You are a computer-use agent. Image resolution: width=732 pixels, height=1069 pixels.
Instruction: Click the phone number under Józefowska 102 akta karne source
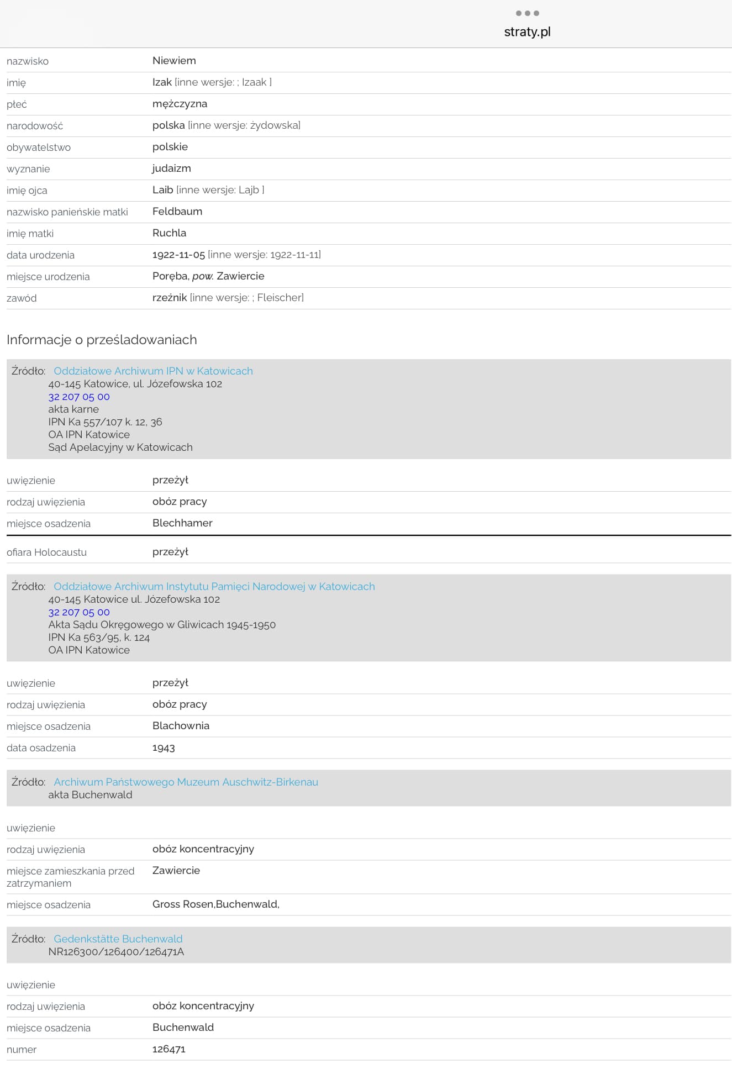tap(79, 397)
